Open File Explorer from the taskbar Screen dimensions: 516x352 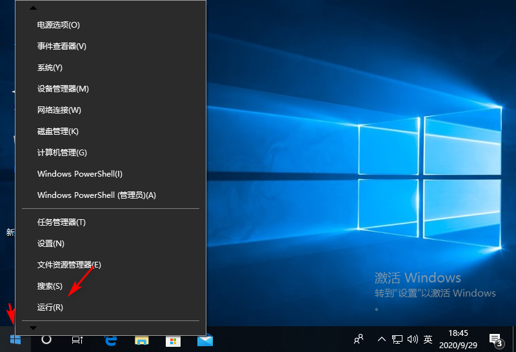pyautogui.click(x=141, y=339)
